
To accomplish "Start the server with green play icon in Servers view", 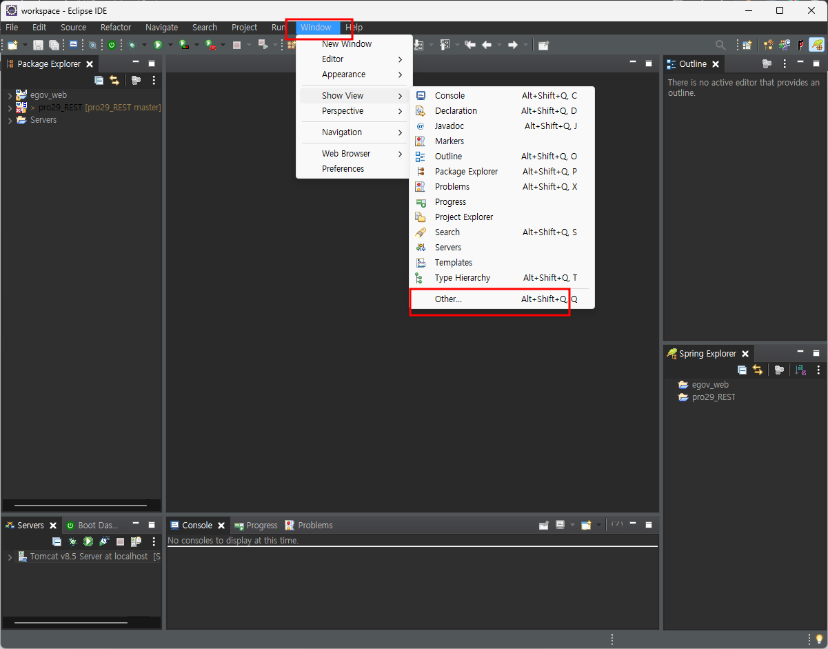I will coord(88,542).
